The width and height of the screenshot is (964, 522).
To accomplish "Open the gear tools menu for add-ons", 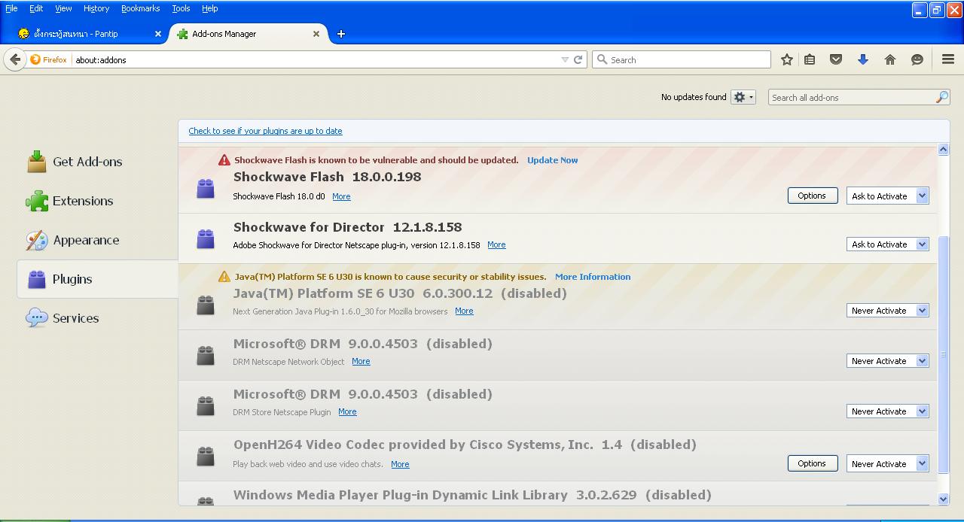I will point(743,97).
